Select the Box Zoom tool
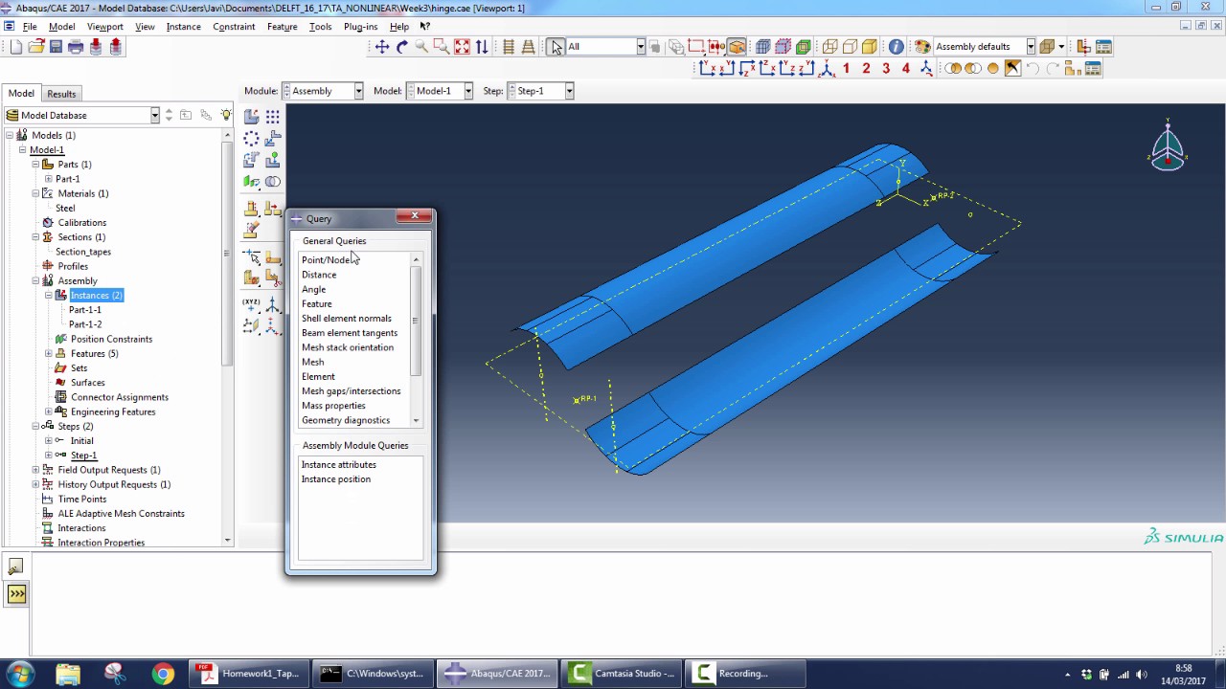Image resolution: width=1226 pixels, height=689 pixels. (x=442, y=46)
